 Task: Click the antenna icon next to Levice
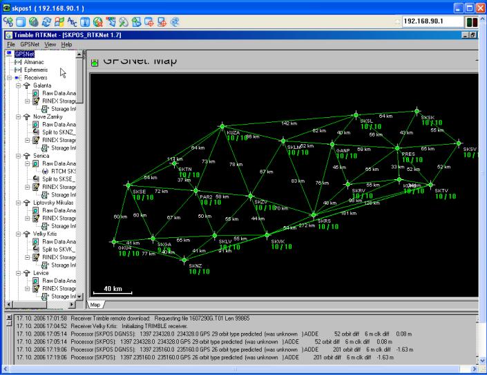click(x=27, y=273)
